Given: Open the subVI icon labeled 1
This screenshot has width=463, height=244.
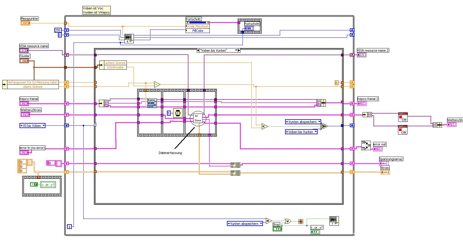Looking at the screenshot, I should pyautogui.click(x=334, y=221).
